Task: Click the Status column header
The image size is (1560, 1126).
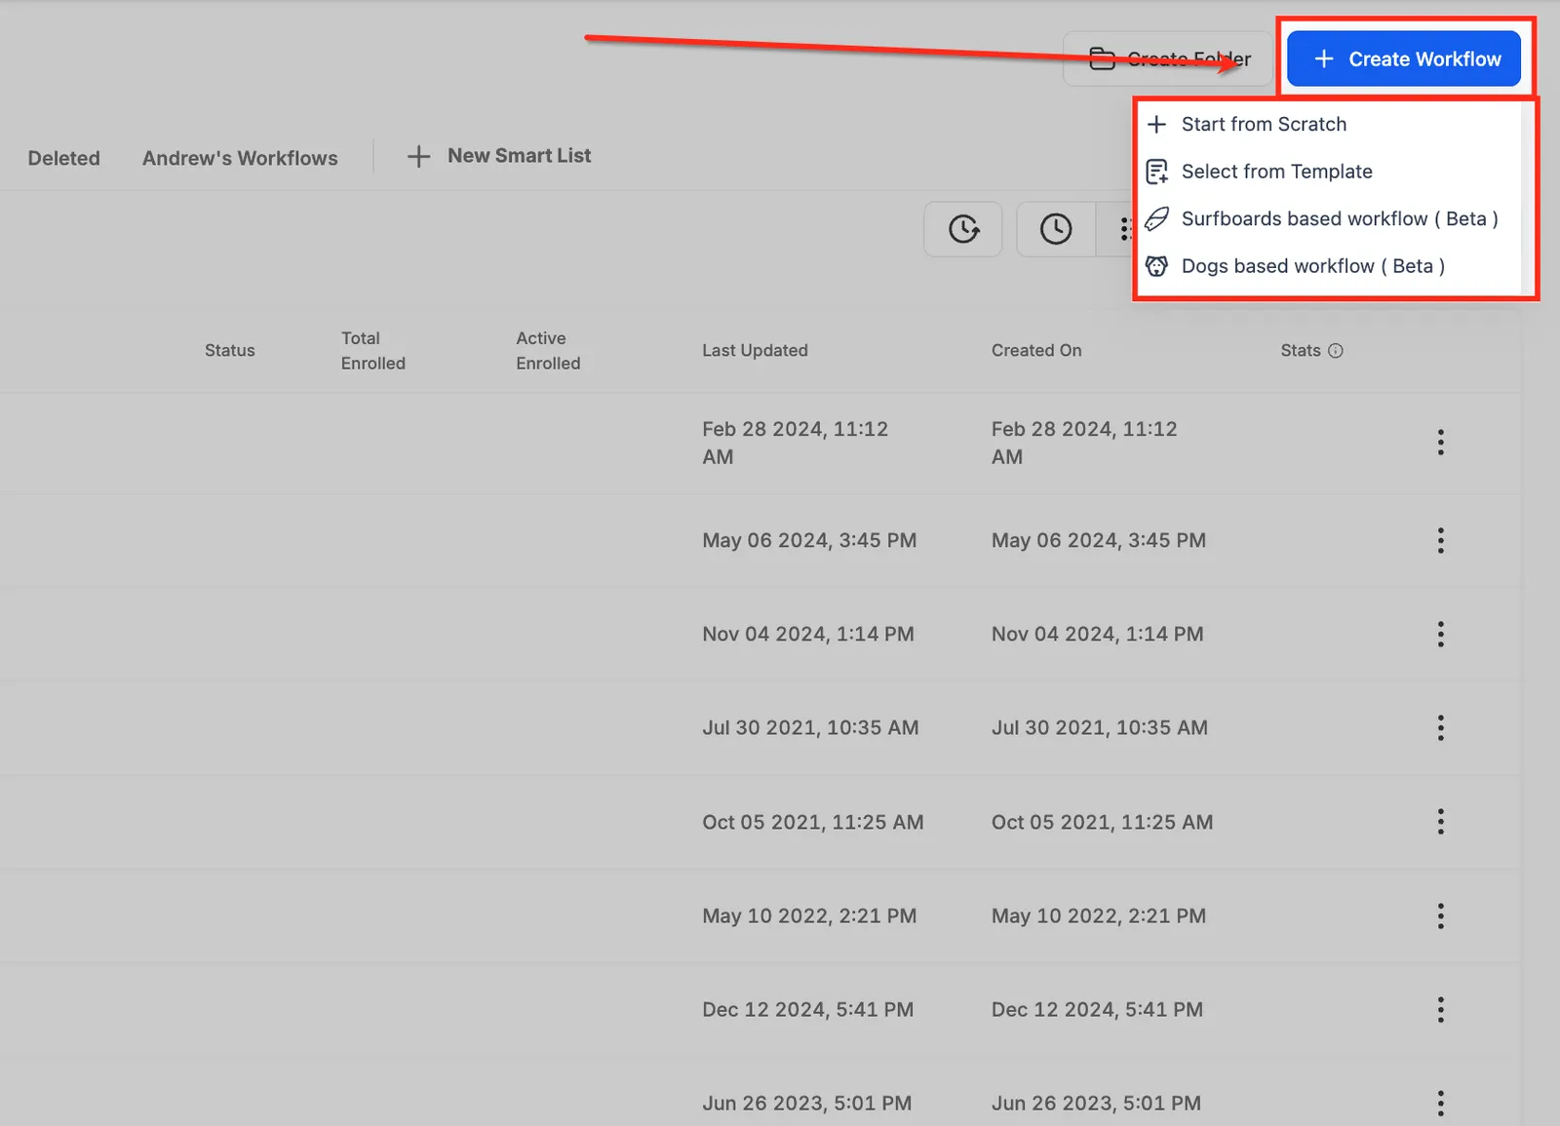Action: click(230, 350)
